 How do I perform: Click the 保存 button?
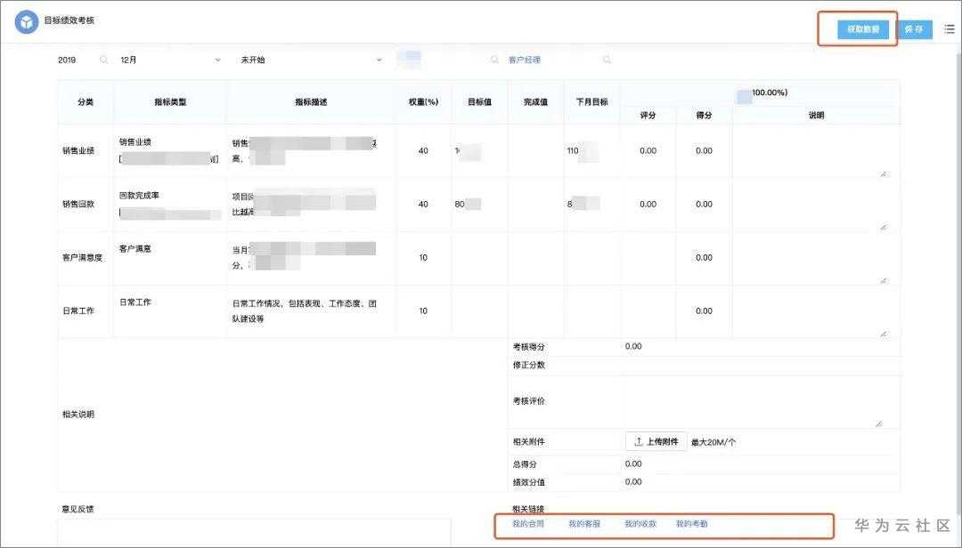[x=914, y=28]
